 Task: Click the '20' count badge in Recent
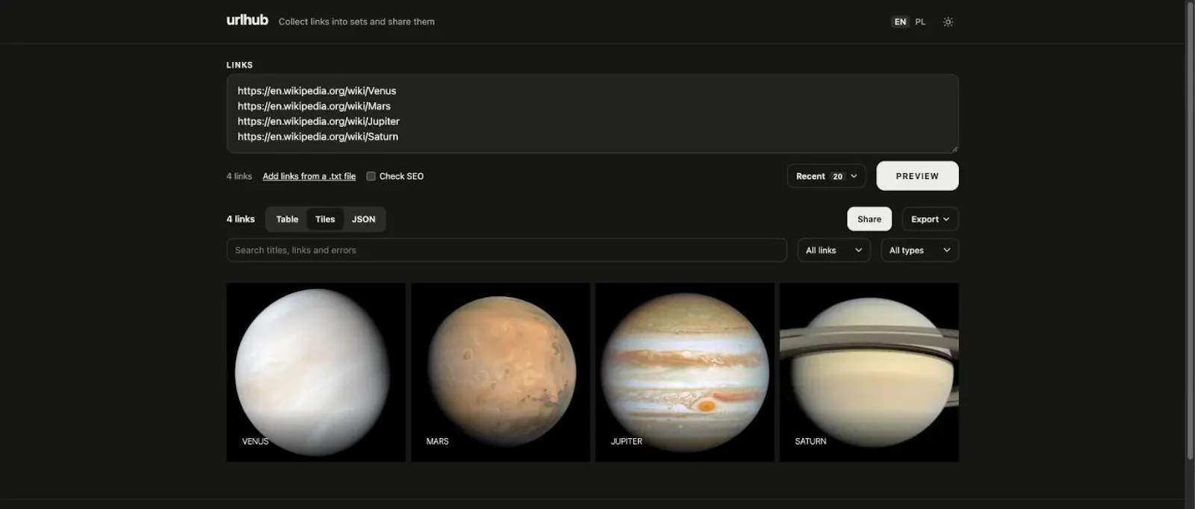837,177
